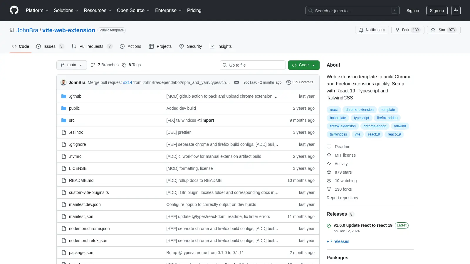
Task: Go to GitHub homepage via Octocat logo
Action: coord(14,10)
